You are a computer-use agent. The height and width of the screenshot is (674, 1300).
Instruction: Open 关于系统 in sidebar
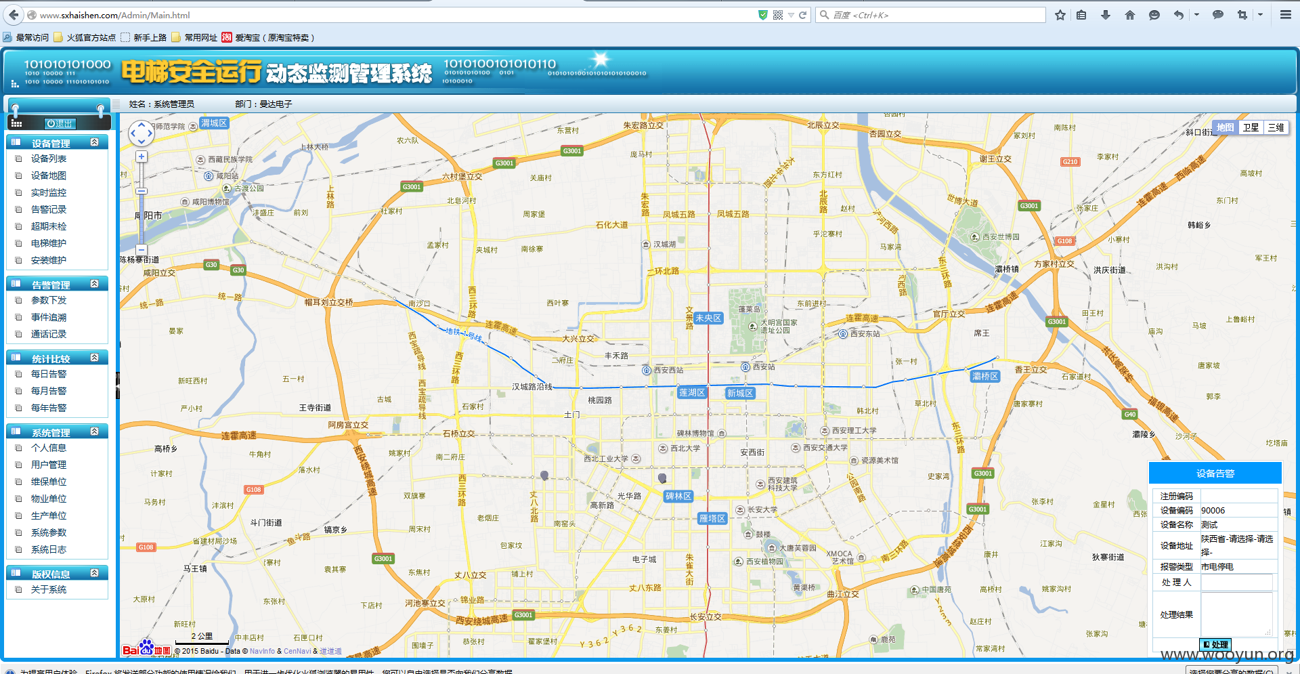[x=49, y=589]
